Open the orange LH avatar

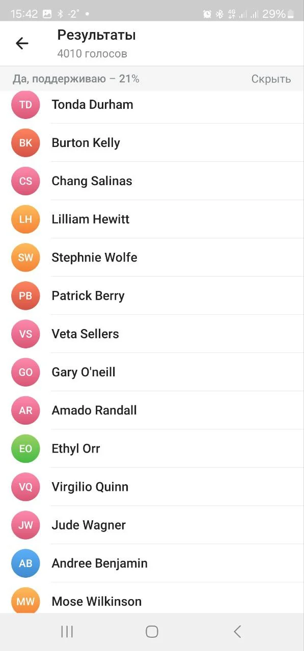[x=25, y=219]
